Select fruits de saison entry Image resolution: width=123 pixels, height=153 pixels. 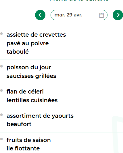29,140
